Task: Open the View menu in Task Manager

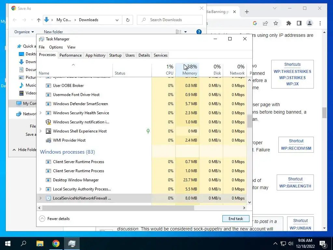Action: click(71, 47)
